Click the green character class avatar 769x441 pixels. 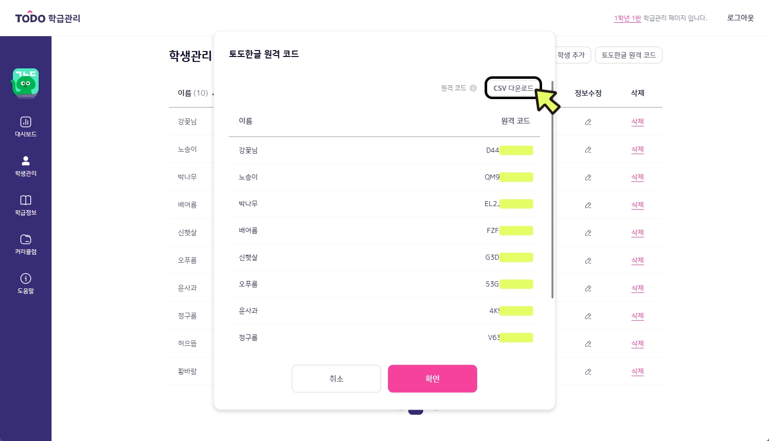[x=26, y=83]
